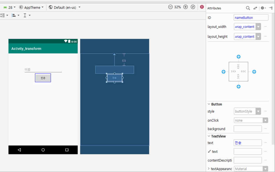Viewport: 275px width, 172px height.
Task: Select the 전송 button in design preview
Action: [43, 78]
